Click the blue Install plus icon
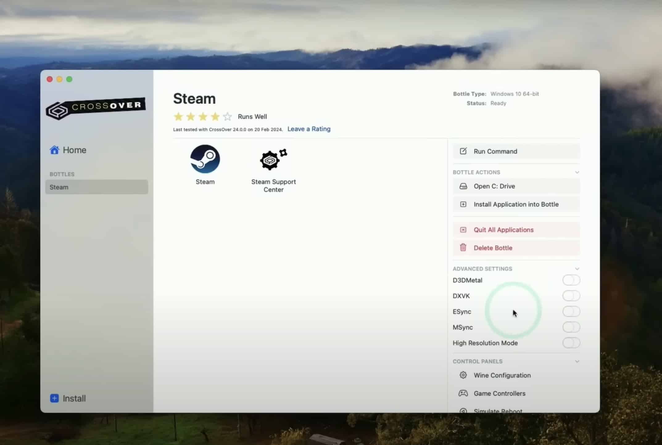The width and height of the screenshot is (662, 445). (54, 398)
